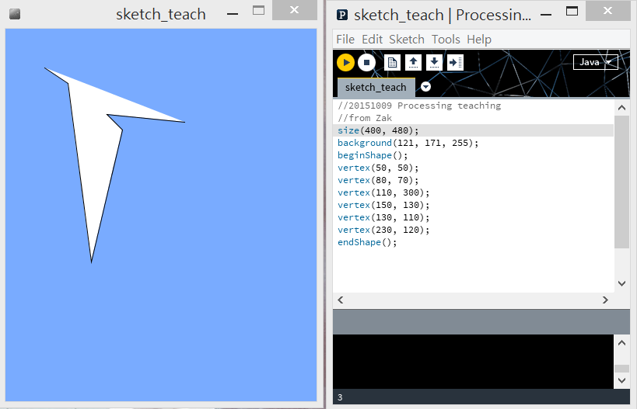Click the //20151009 Processing teaching comment
Screen dimensions: 637x409
(x=419, y=106)
